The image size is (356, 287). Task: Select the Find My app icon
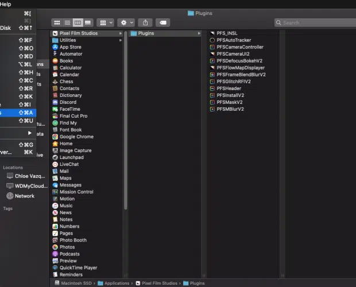[x=55, y=123]
